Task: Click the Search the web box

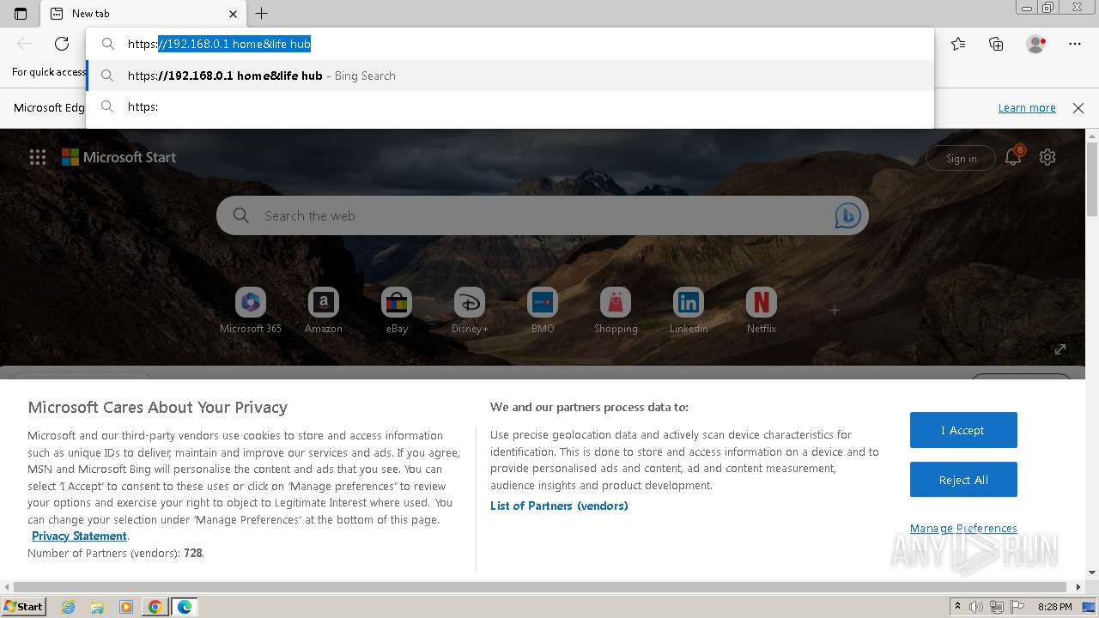Action: (x=543, y=215)
